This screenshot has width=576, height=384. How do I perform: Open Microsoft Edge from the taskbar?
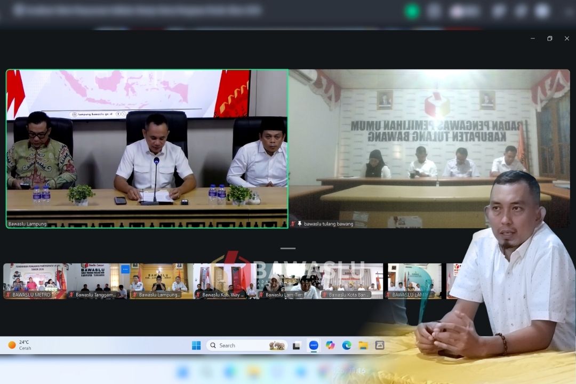pyautogui.click(x=347, y=346)
